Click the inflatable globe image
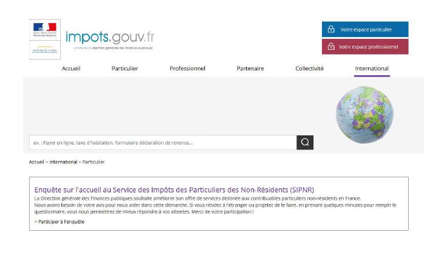 pos(364,114)
